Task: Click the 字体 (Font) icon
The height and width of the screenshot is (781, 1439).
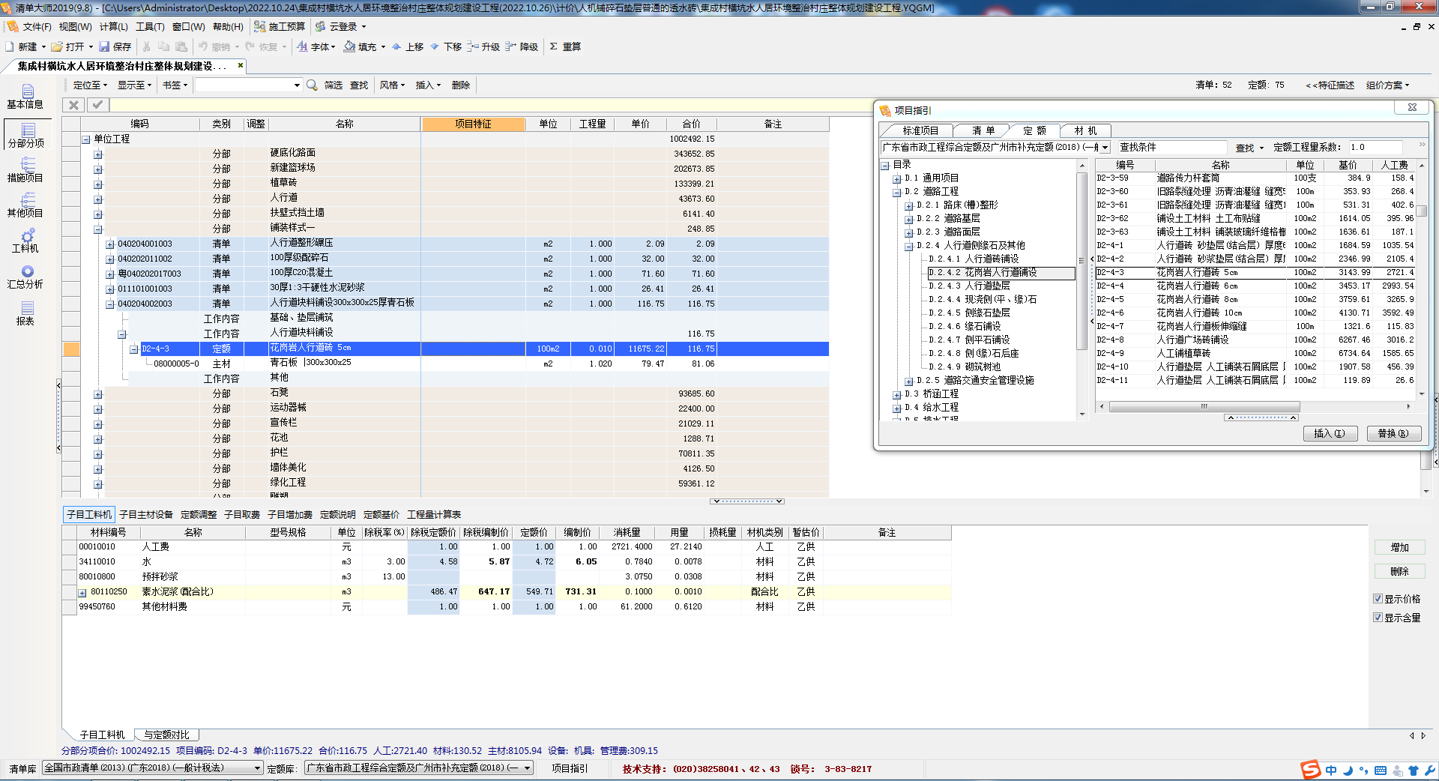Action: click(302, 46)
